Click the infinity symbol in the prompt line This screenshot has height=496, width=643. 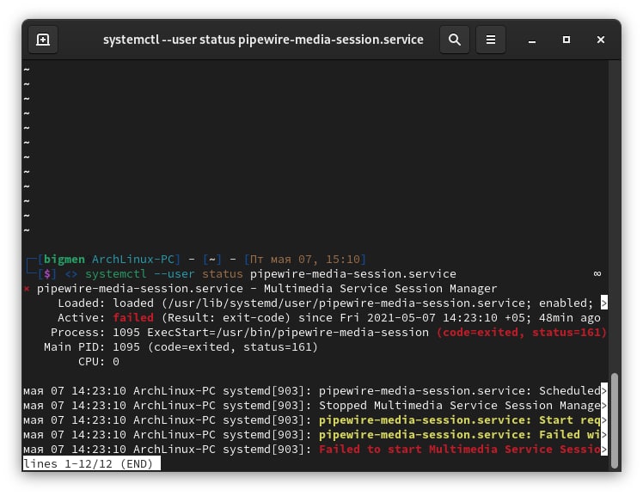pyautogui.click(x=597, y=274)
